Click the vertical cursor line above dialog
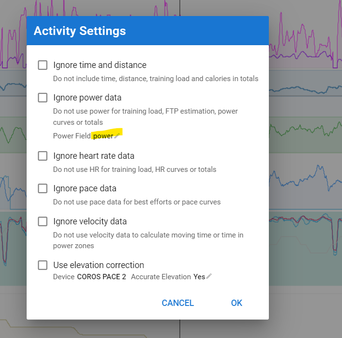342x338 pixels. [x=180, y=8]
